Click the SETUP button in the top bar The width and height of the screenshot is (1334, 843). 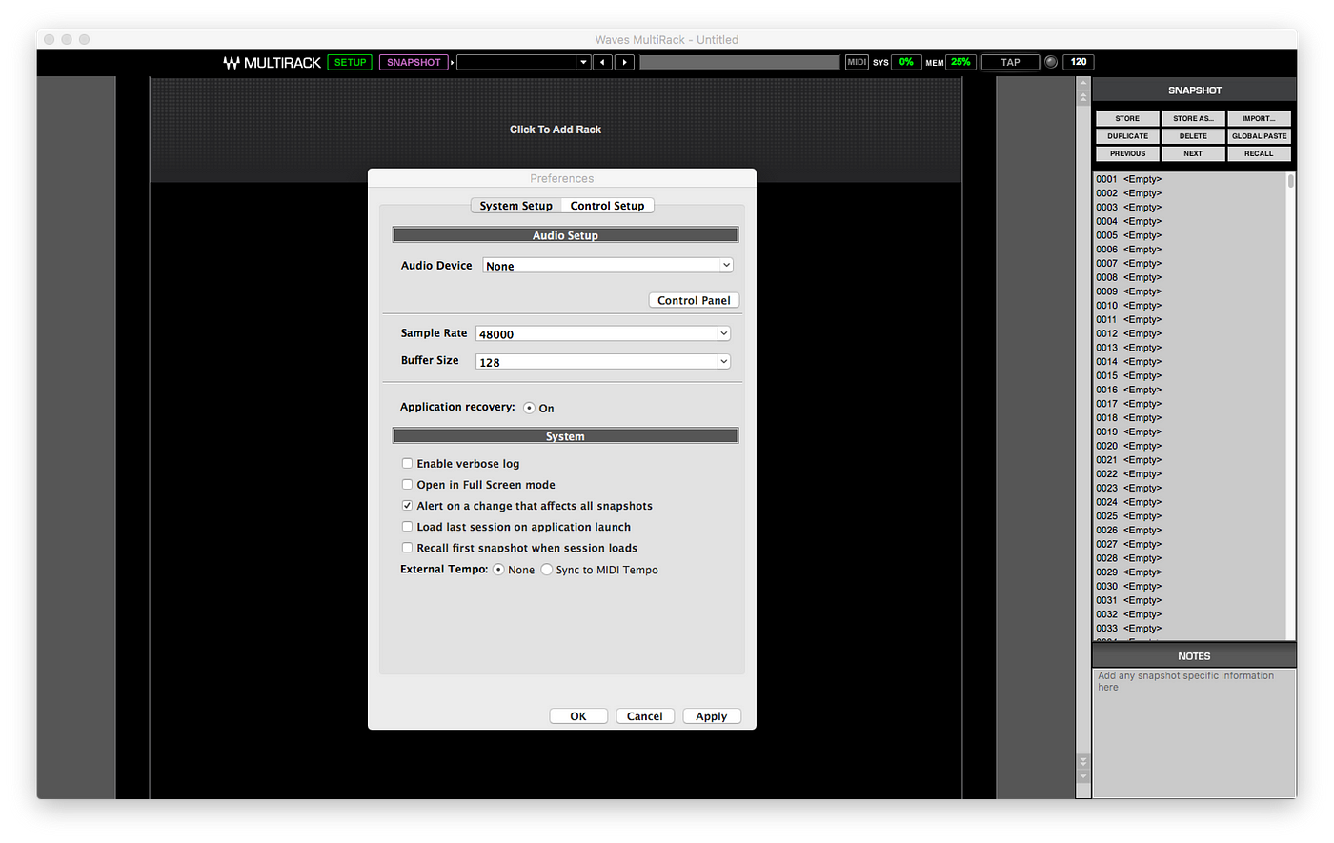[350, 62]
